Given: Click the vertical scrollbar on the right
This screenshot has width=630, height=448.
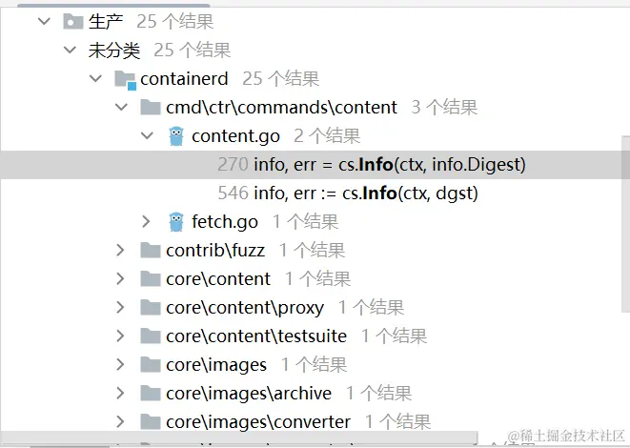Looking at the screenshot, I should [x=625, y=224].
